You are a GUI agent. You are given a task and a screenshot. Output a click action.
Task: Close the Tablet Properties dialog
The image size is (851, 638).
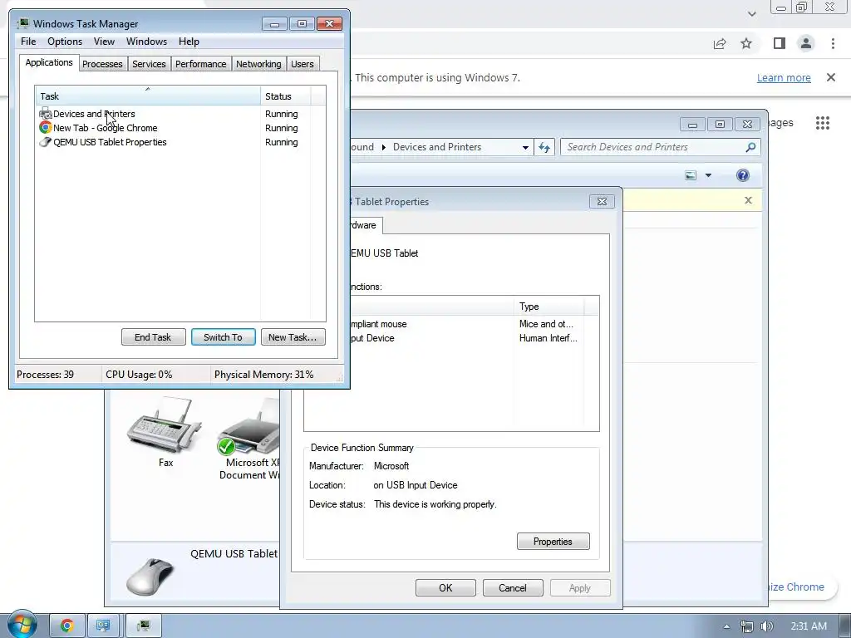tap(602, 202)
